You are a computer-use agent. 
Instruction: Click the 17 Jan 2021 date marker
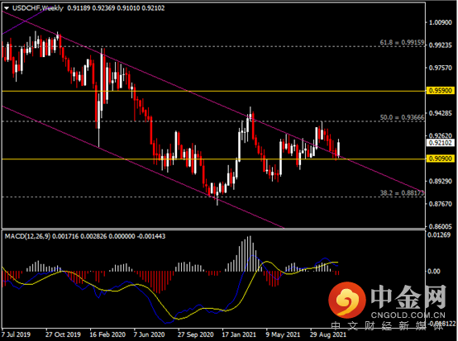coord(239,334)
